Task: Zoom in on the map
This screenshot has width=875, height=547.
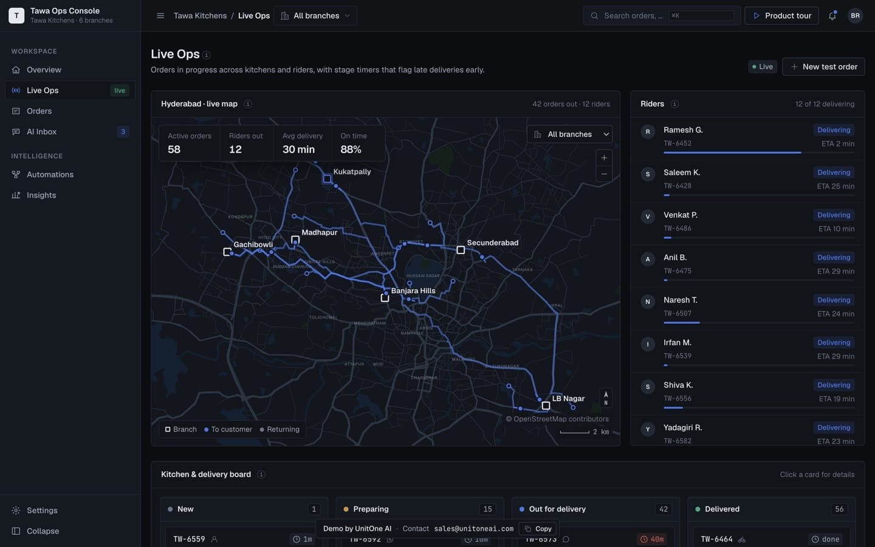Action: (604, 158)
